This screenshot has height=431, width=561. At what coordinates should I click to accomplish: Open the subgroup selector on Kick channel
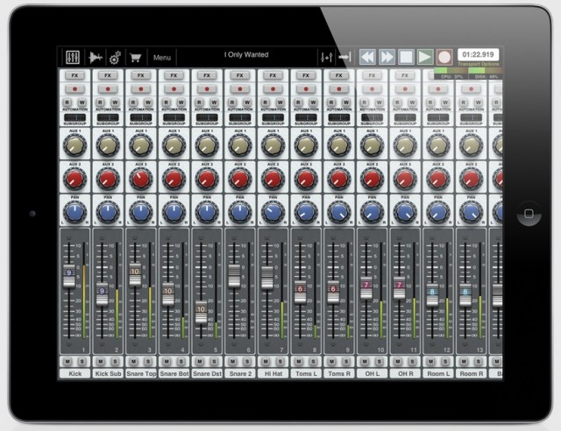pos(75,117)
